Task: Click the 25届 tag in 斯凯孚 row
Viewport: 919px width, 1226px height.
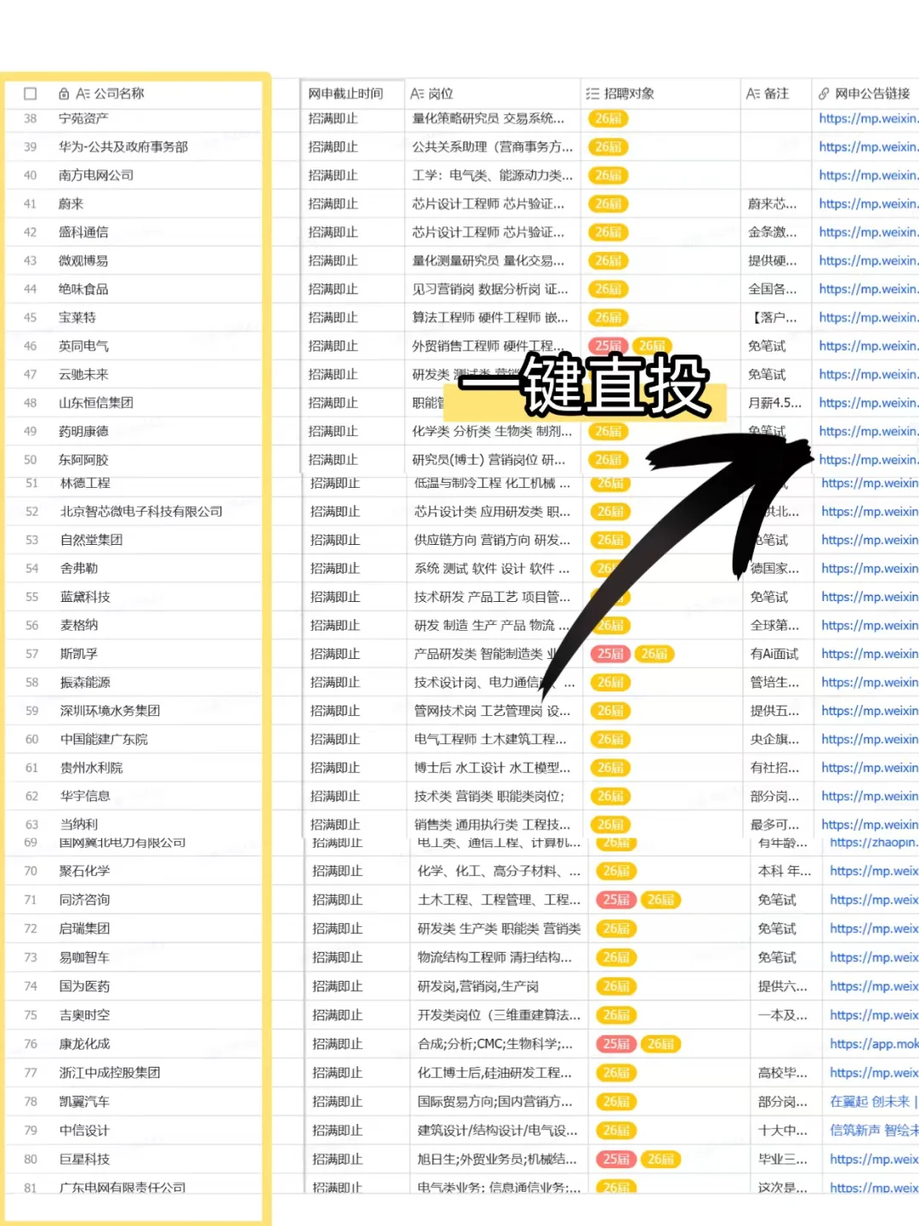Action: click(610, 654)
